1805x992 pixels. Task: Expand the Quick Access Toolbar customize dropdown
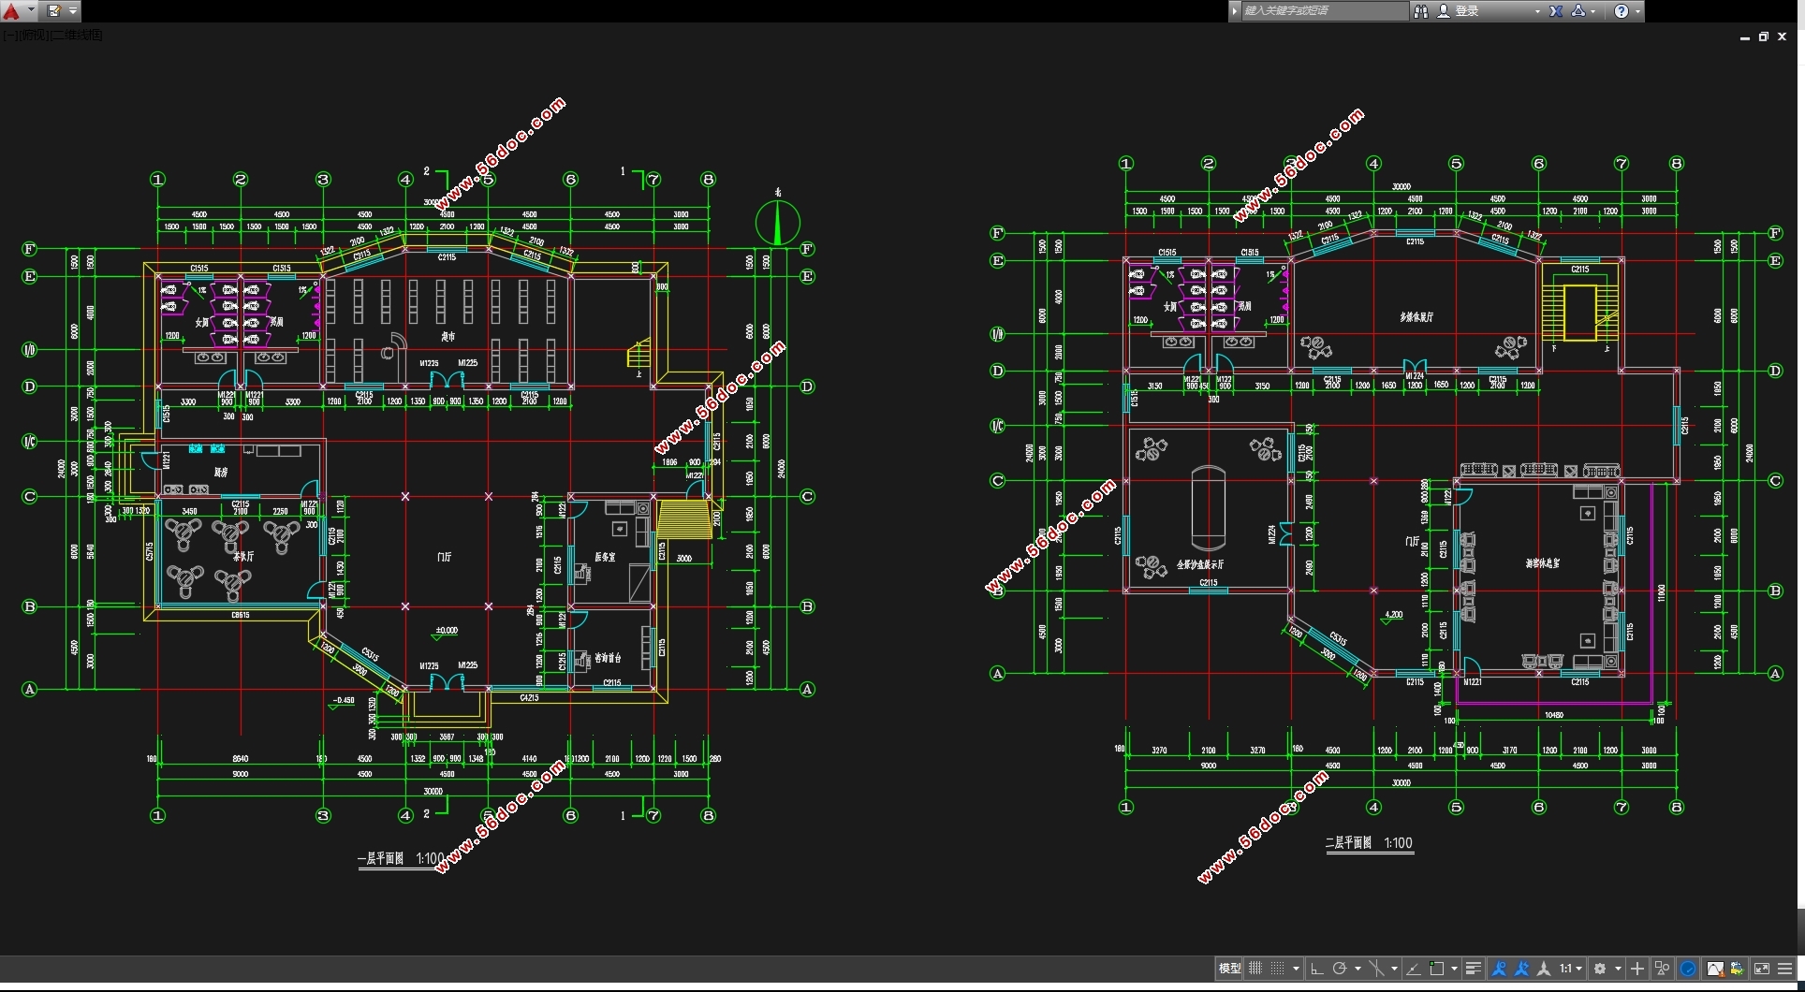point(73,11)
